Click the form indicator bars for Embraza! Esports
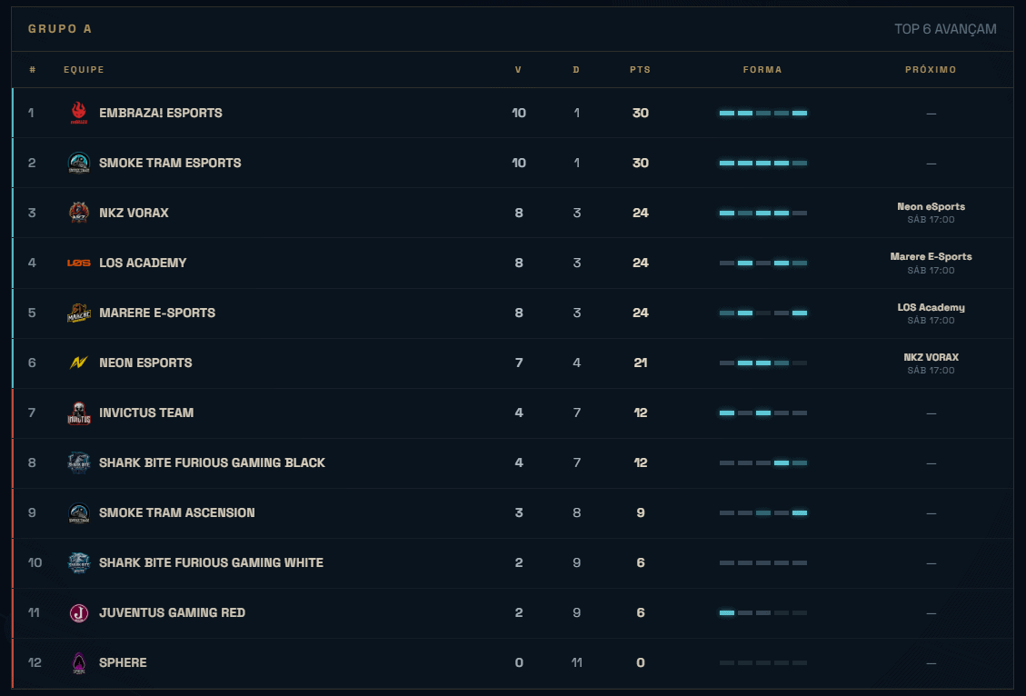This screenshot has height=696, width=1026. click(763, 114)
